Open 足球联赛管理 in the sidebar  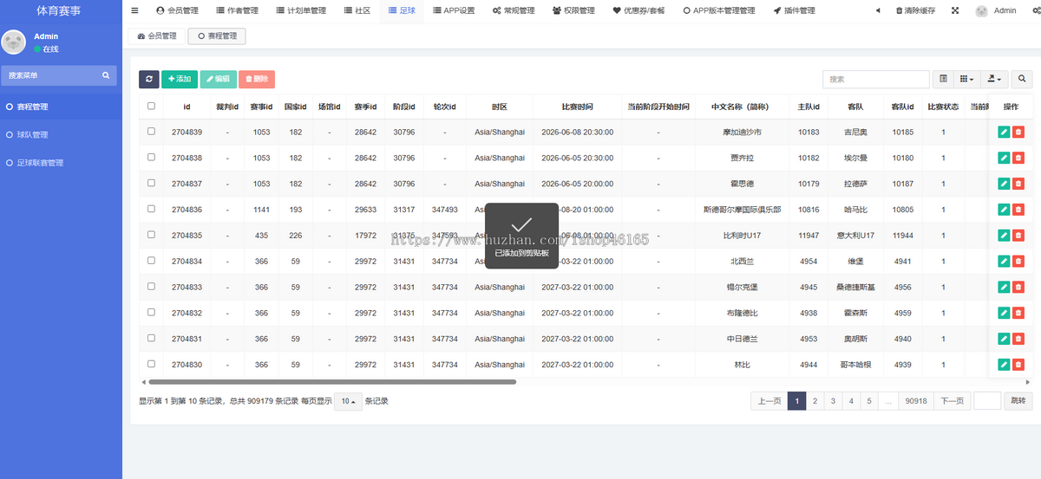point(41,163)
